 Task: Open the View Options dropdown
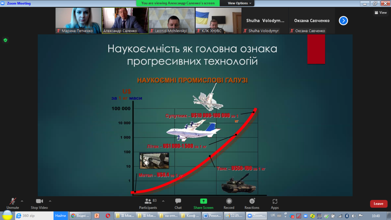tap(239, 3)
